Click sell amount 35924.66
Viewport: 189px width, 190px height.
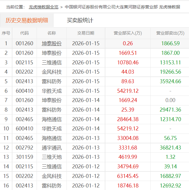tap(170, 81)
